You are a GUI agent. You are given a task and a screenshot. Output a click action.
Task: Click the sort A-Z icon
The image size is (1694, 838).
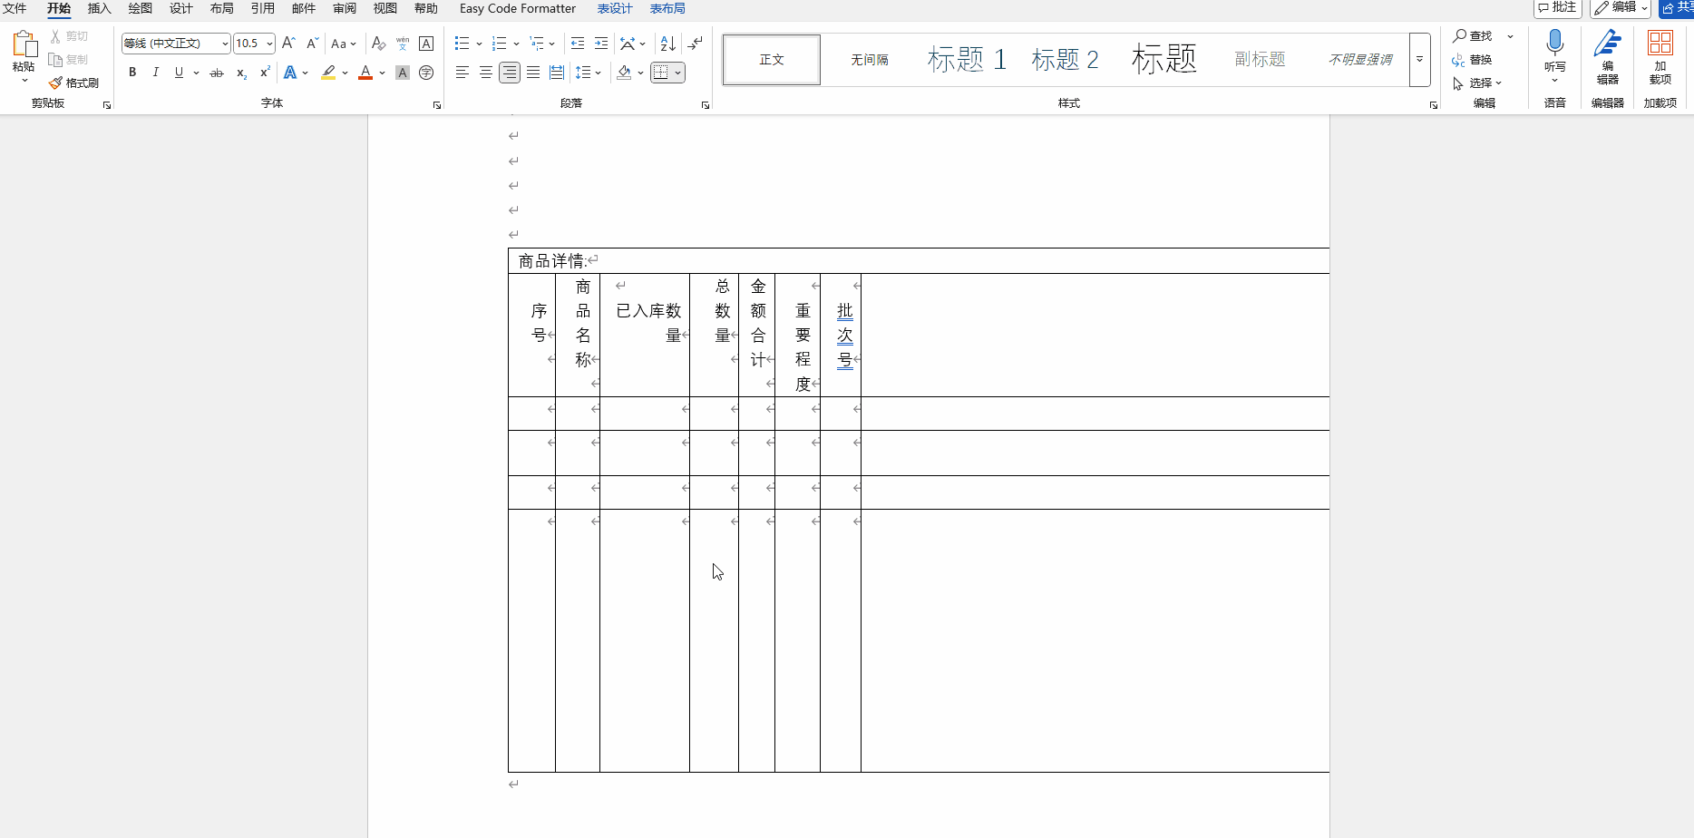(x=668, y=44)
